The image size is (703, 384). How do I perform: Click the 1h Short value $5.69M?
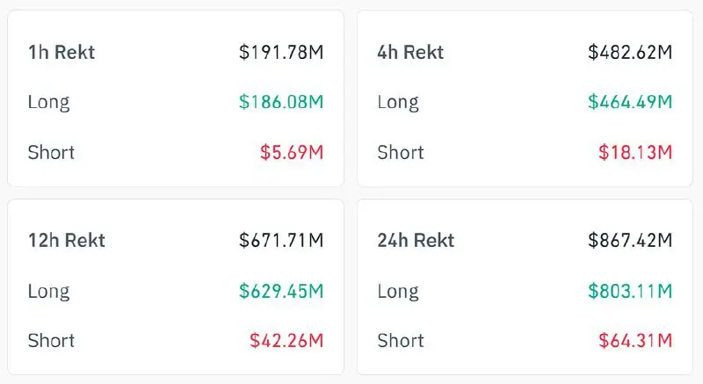click(292, 152)
